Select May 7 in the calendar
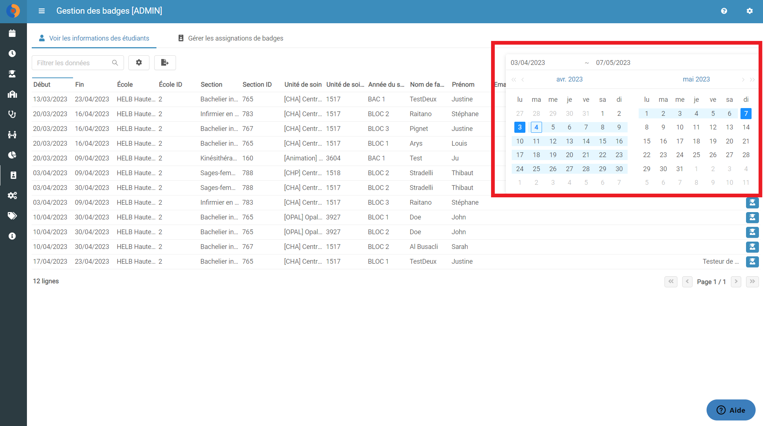The width and height of the screenshot is (763, 426). pyautogui.click(x=746, y=114)
